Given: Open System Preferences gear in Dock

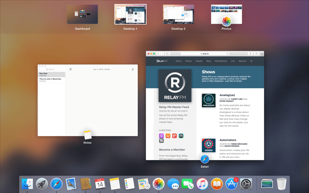Looking at the screenshot, I should pos(246,184).
